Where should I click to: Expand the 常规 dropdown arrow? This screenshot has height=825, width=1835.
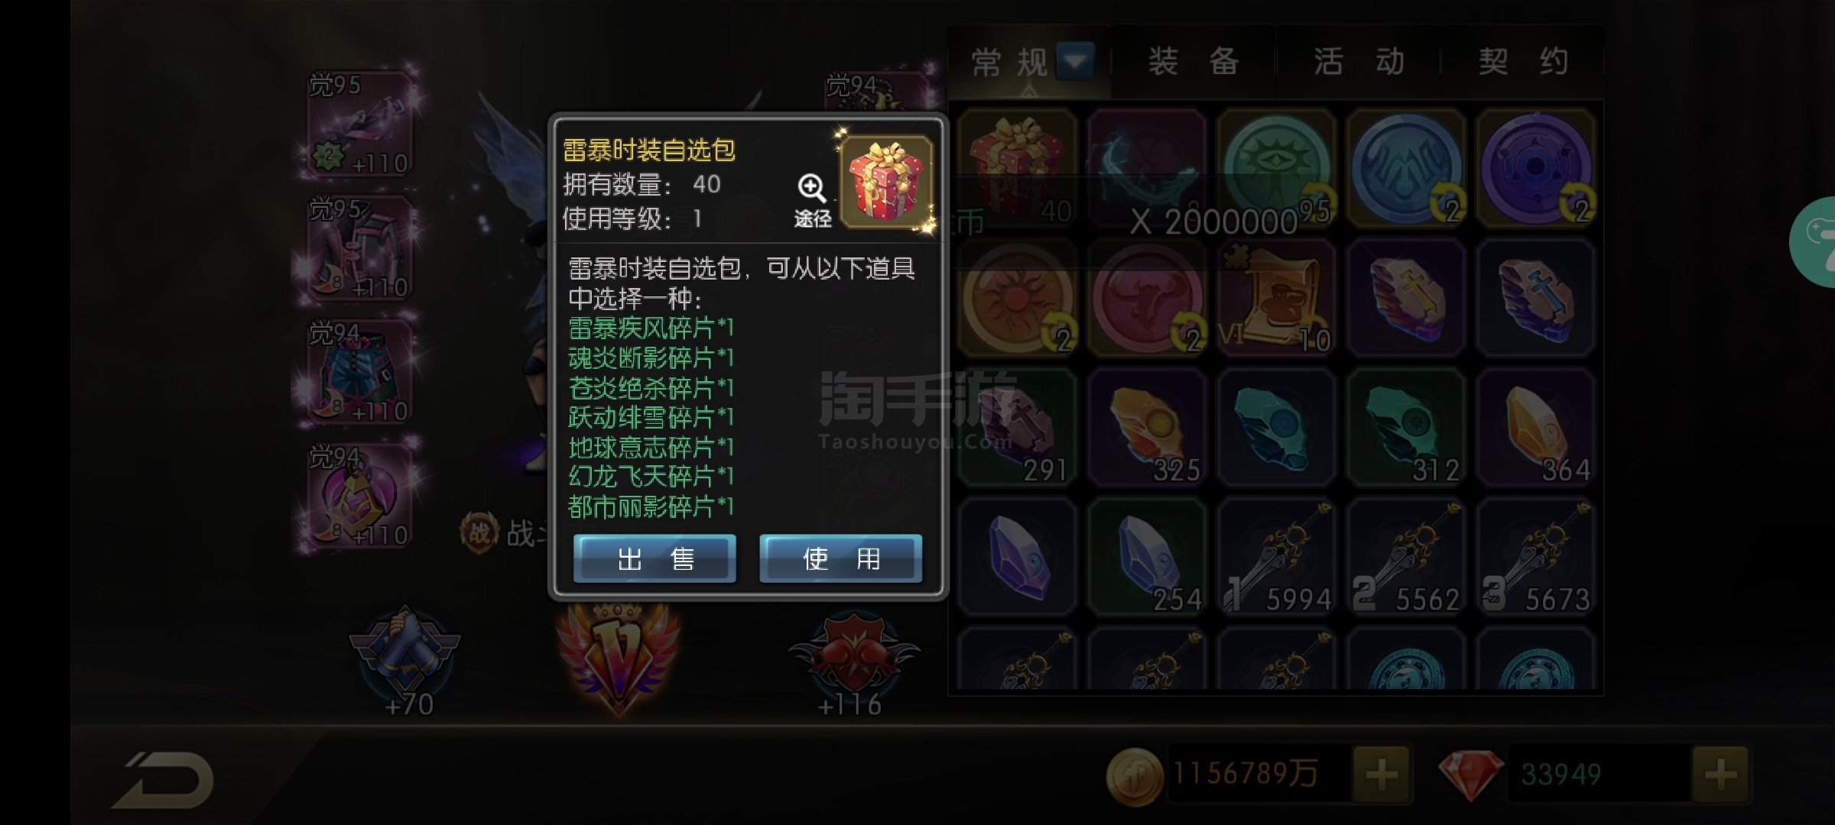click(1074, 61)
